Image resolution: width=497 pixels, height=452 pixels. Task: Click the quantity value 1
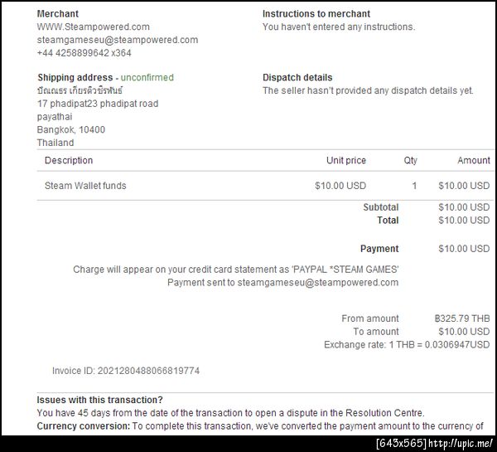[414, 186]
